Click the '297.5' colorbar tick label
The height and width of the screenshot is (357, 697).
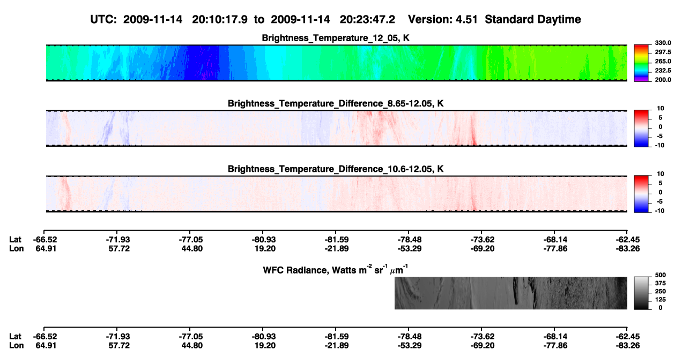(664, 52)
